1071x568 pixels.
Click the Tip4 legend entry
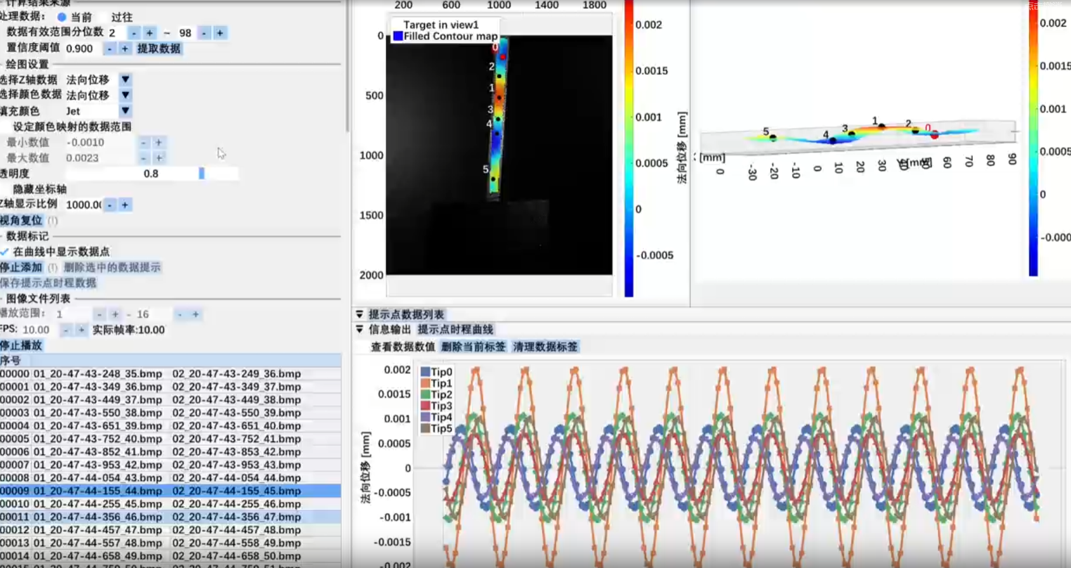436,417
